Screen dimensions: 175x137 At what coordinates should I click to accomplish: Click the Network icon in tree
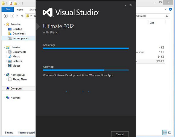pyautogui.click(x=8, y=98)
